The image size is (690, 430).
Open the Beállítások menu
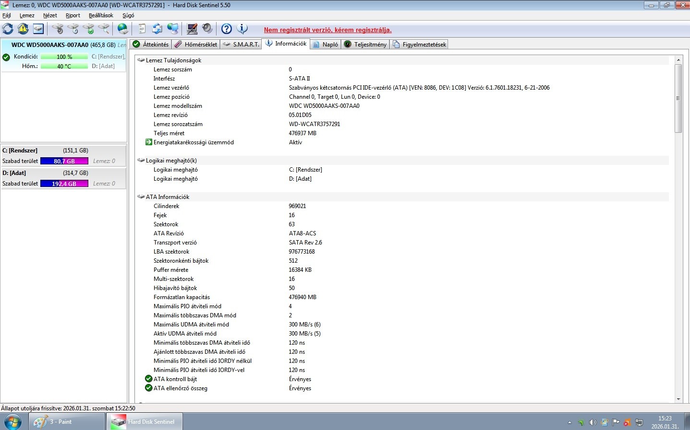point(101,15)
